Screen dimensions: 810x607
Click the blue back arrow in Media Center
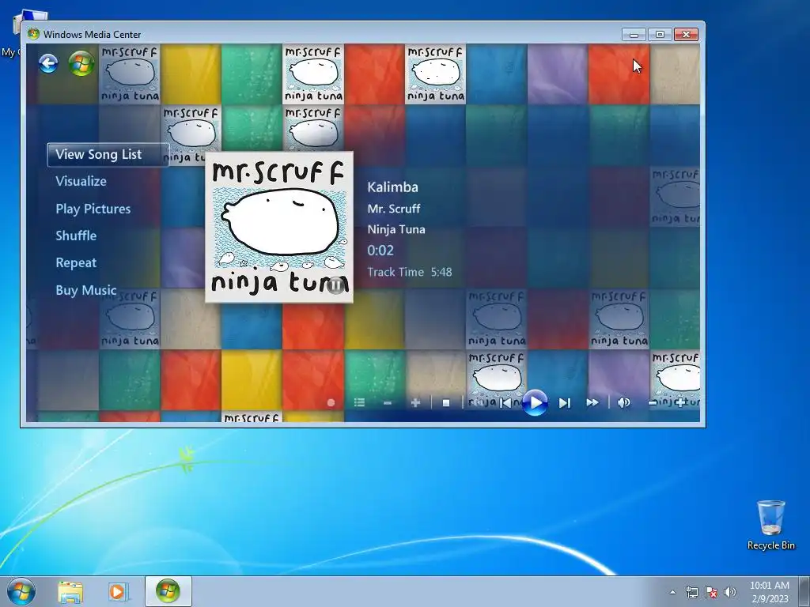click(48, 63)
